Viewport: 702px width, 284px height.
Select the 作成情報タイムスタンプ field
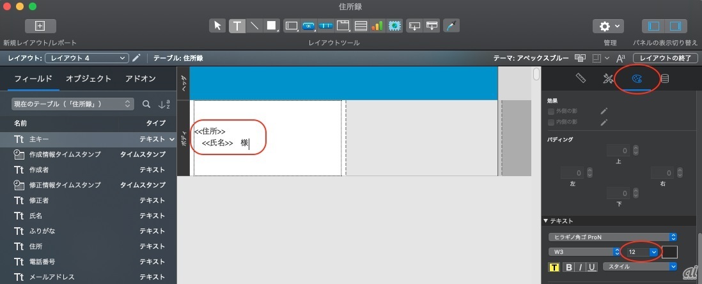pos(89,154)
